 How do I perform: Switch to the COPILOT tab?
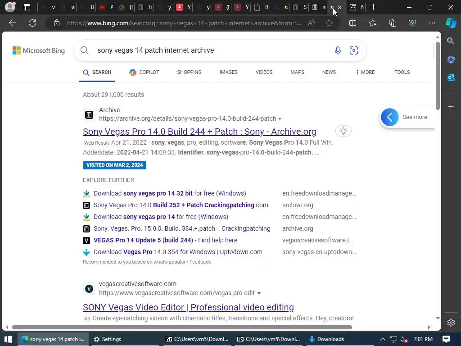tap(144, 73)
